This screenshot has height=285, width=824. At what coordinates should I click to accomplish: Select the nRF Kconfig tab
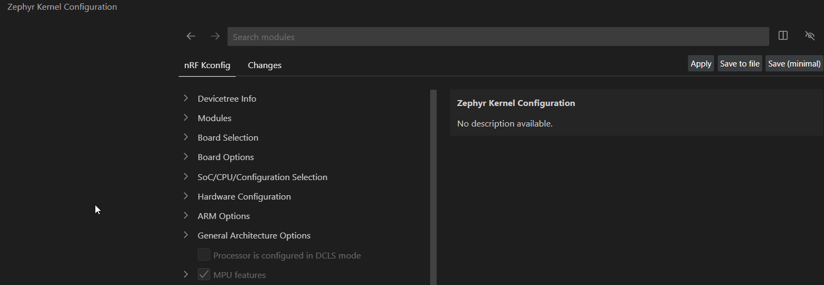click(x=207, y=65)
